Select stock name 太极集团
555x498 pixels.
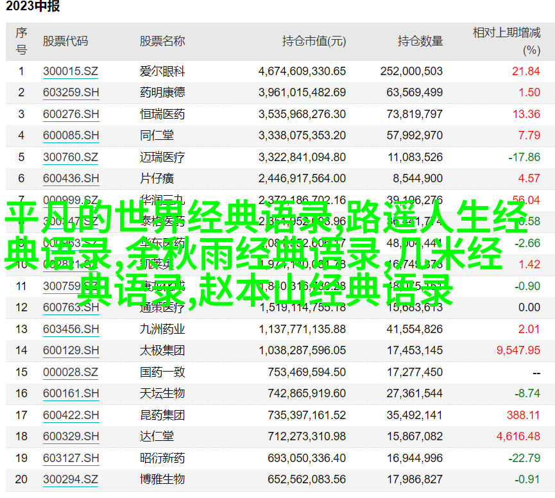pyautogui.click(x=162, y=350)
